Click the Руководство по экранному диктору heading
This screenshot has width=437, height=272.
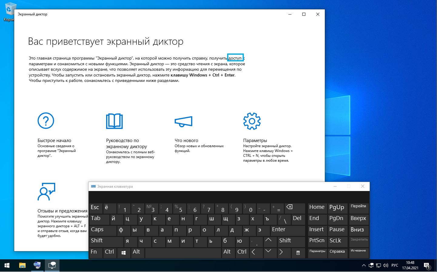coord(126,144)
